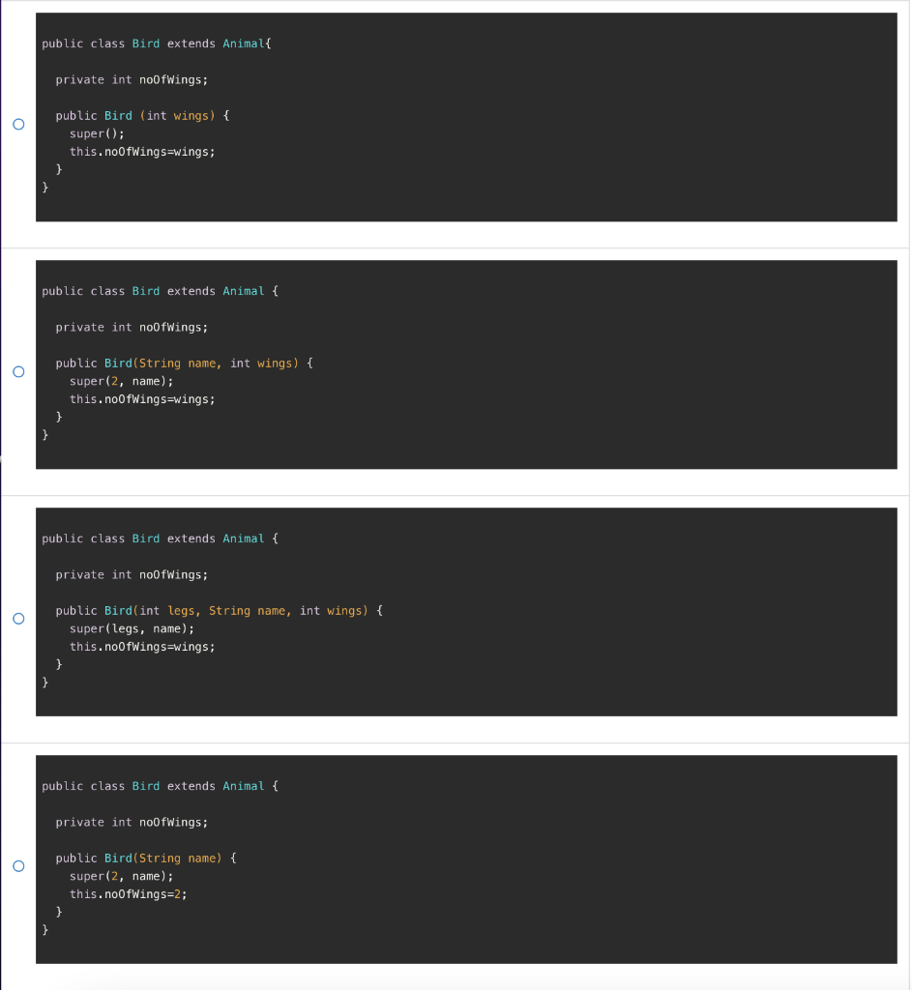Select the option with constructor Bird(String name, int wings)
912x990 pixels.
tap(17, 371)
